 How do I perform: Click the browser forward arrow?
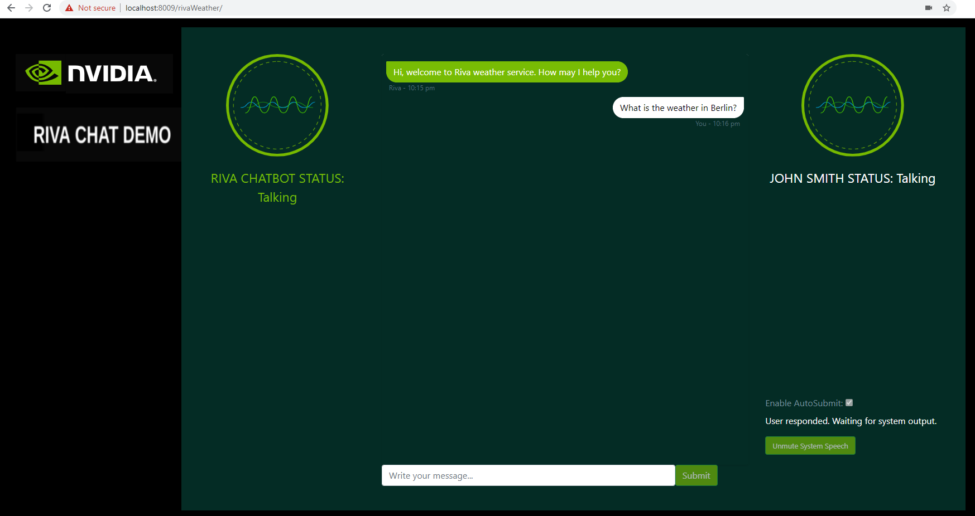click(29, 8)
